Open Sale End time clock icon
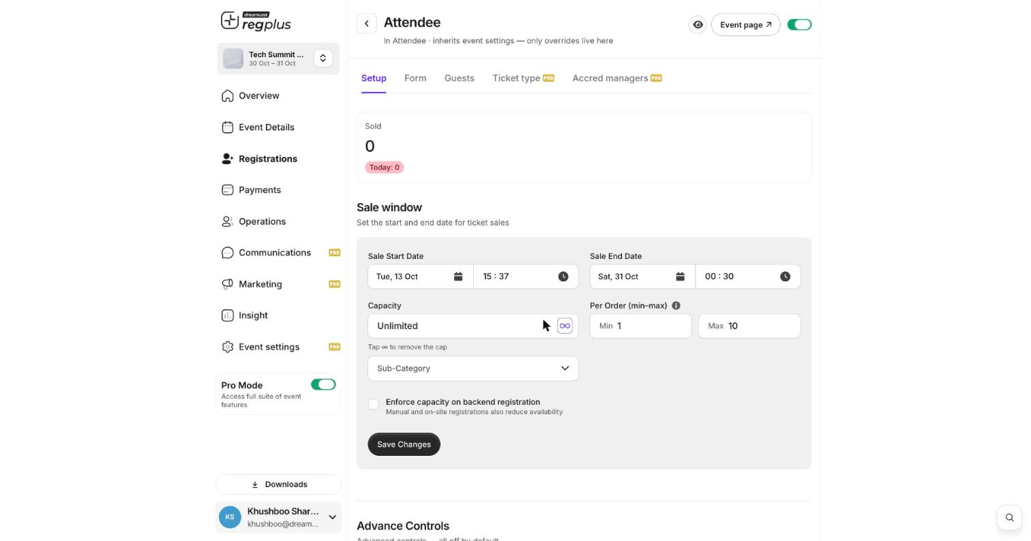 point(785,277)
